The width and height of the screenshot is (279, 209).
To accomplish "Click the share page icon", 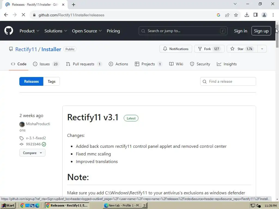I will coord(227,15).
